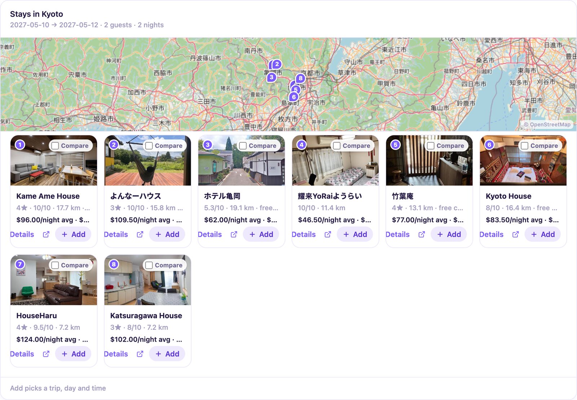Add HouseHaru to picks
Image resolution: width=577 pixels, height=400 pixels.
pyautogui.click(x=73, y=354)
